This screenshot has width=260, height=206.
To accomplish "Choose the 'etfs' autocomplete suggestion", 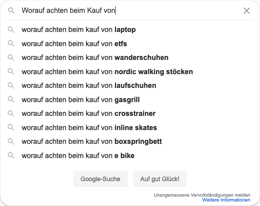I will (129, 44).
